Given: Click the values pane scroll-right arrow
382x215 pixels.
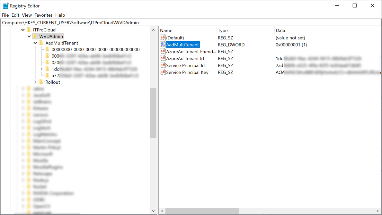Looking at the screenshot, I should pyautogui.click(x=378, y=211).
